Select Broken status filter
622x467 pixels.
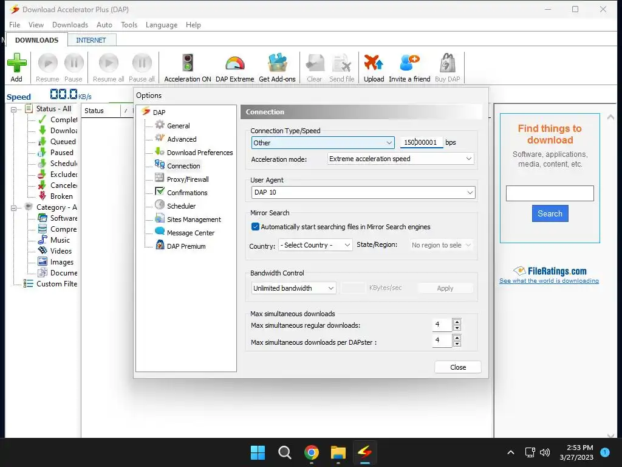pyautogui.click(x=61, y=196)
